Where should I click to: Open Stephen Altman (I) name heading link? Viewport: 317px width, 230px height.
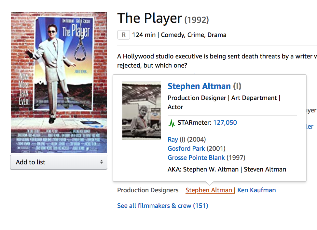pos(204,86)
